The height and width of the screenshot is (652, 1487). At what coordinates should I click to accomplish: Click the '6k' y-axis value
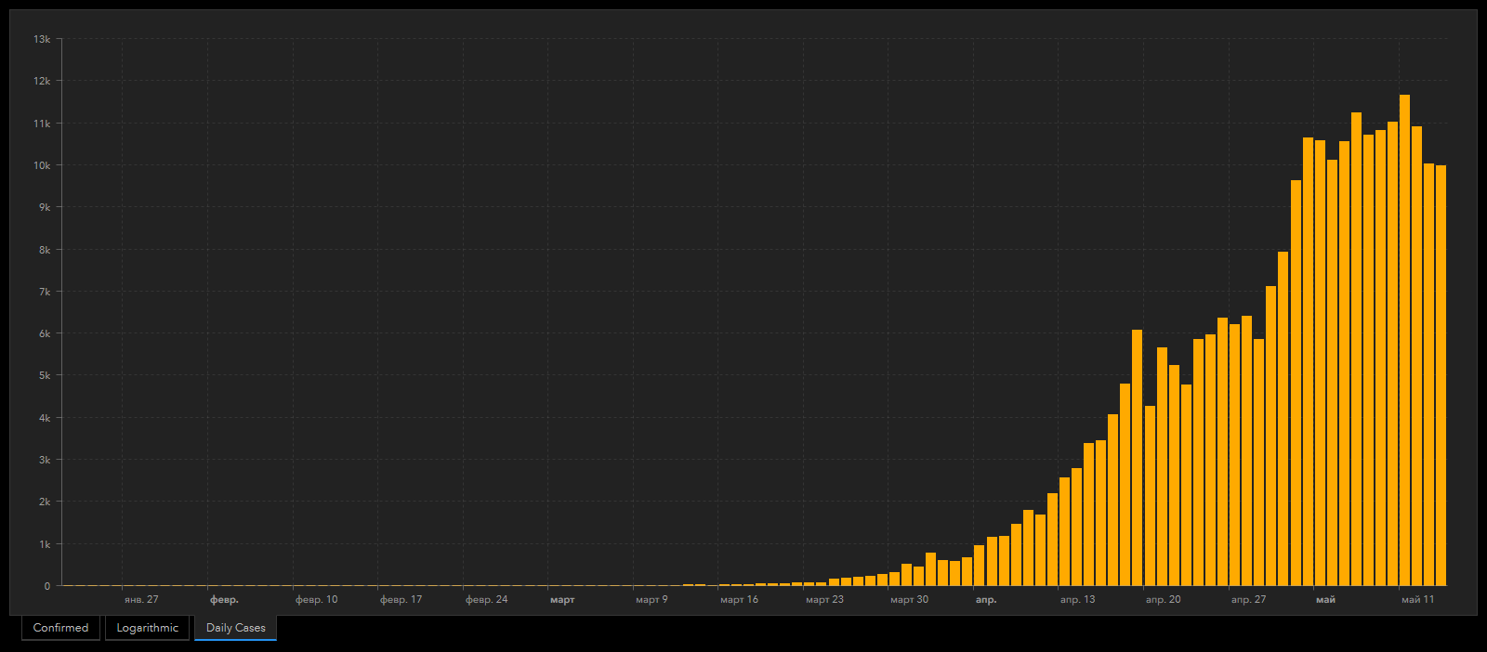pyautogui.click(x=45, y=333)
